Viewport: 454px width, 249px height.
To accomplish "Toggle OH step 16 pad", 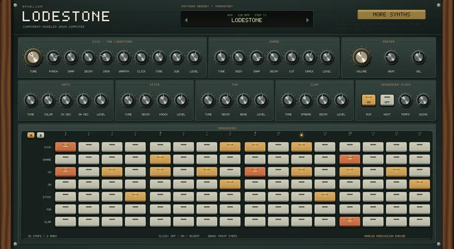I will 420,184.
